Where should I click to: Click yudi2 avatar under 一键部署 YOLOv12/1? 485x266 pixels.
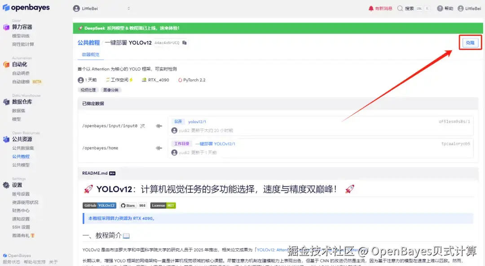pyautogui.click(x=174, y=152)
